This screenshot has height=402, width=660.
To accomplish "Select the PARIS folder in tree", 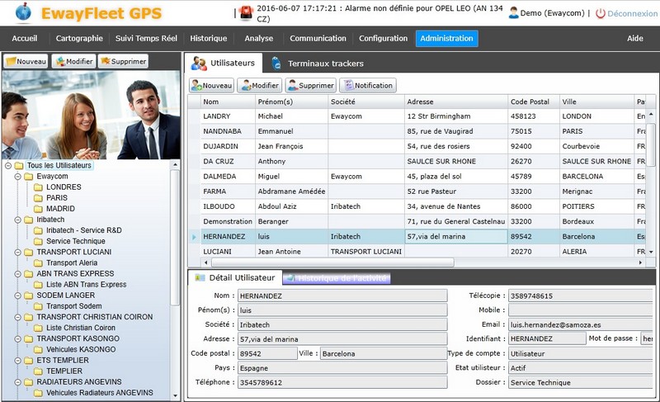I will [57, 198].
